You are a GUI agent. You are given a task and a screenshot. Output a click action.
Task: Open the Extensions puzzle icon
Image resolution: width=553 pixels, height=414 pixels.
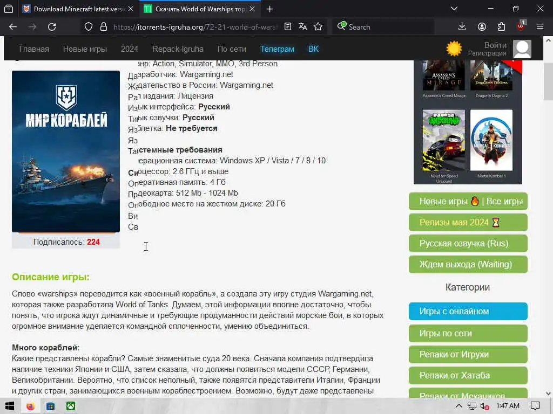501,27
